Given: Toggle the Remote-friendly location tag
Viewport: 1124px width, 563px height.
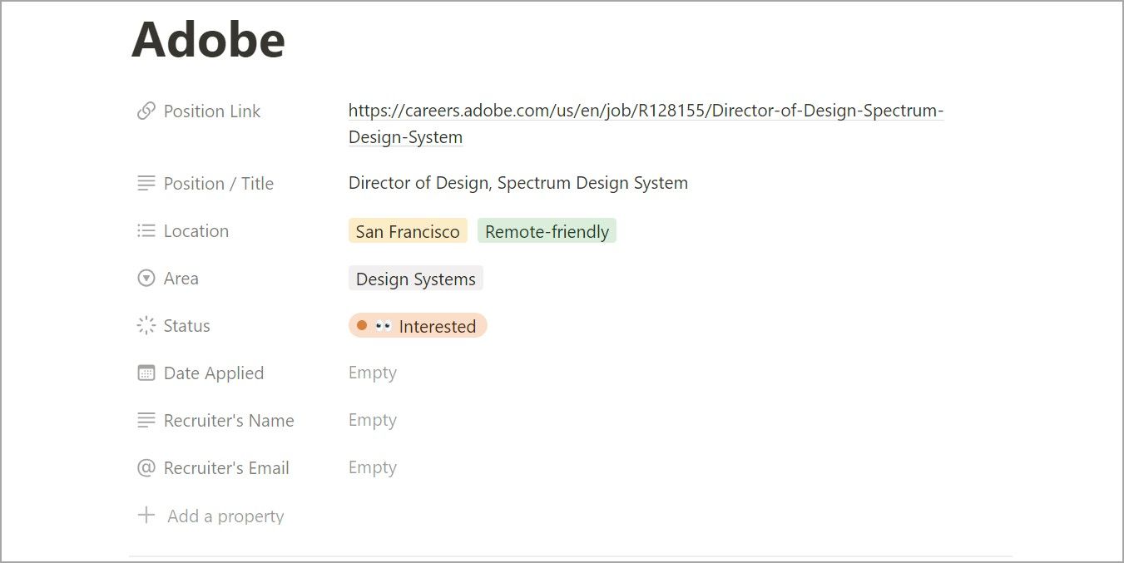Looking at the screenshot, I should (547, 230).
